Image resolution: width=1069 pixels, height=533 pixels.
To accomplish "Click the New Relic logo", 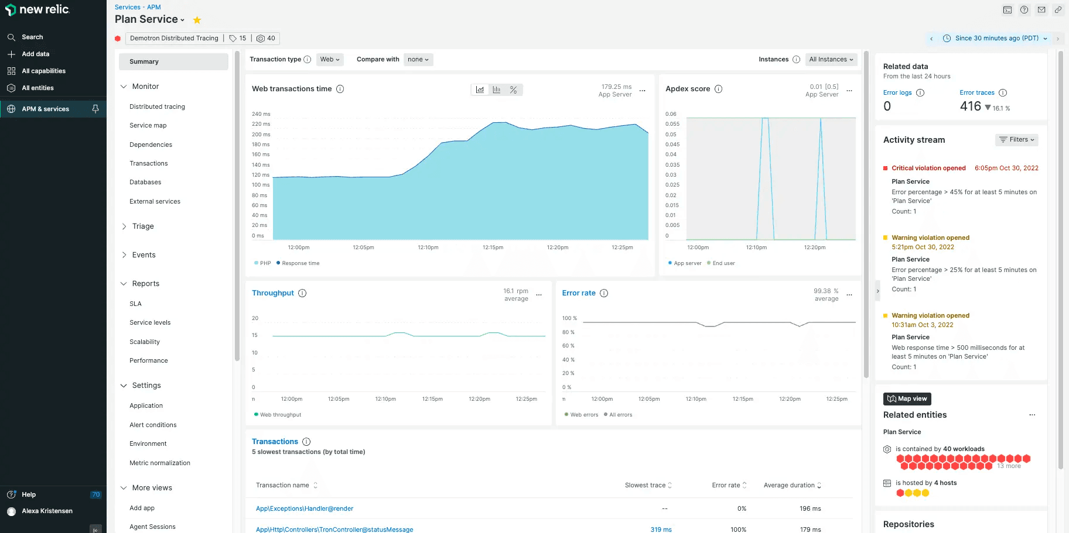I will click(37, 10).
